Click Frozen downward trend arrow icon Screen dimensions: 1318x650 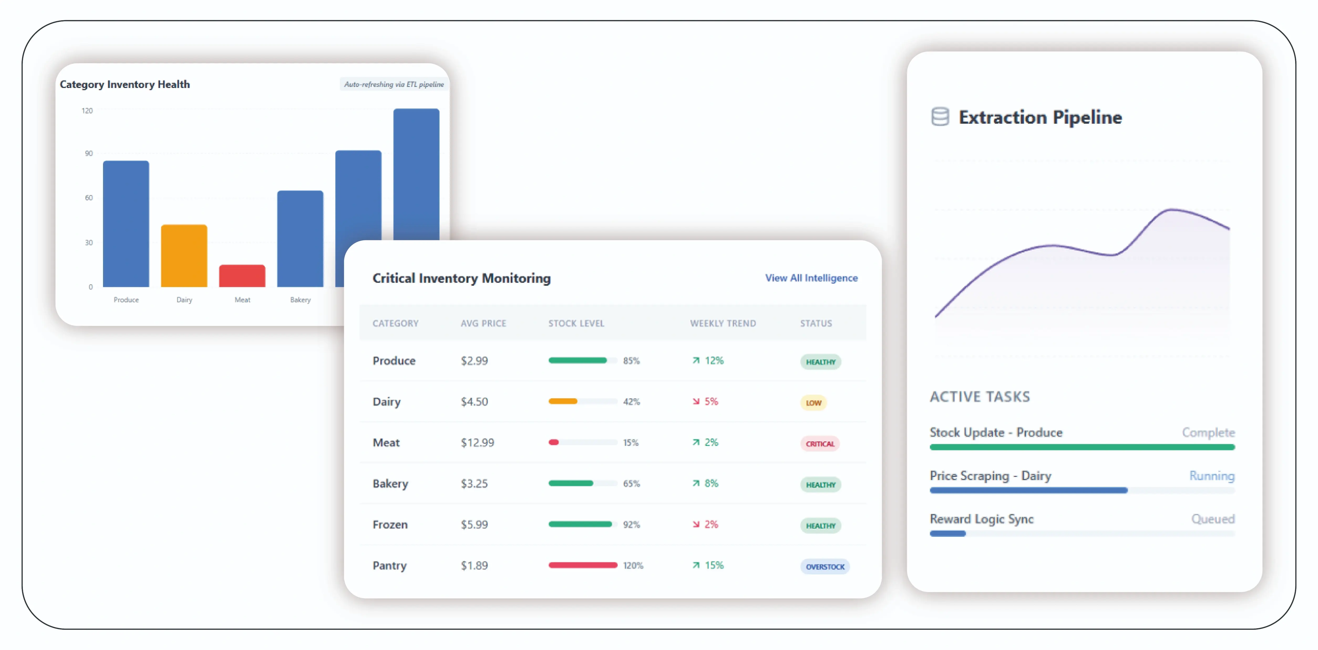click(696, 524)
